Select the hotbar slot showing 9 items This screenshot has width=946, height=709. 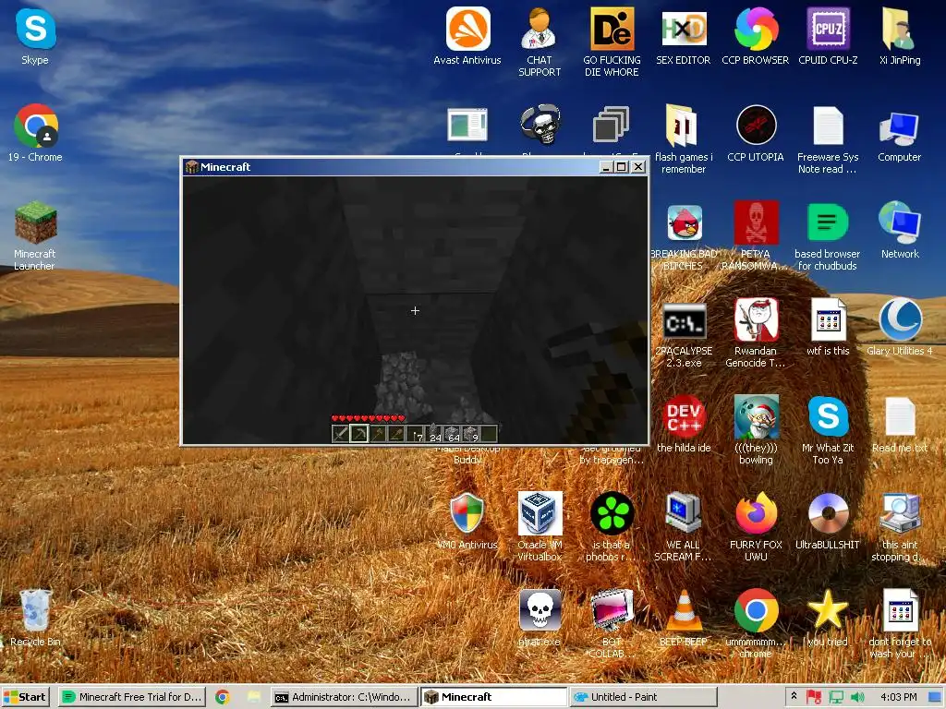click(x=471, y=434)
